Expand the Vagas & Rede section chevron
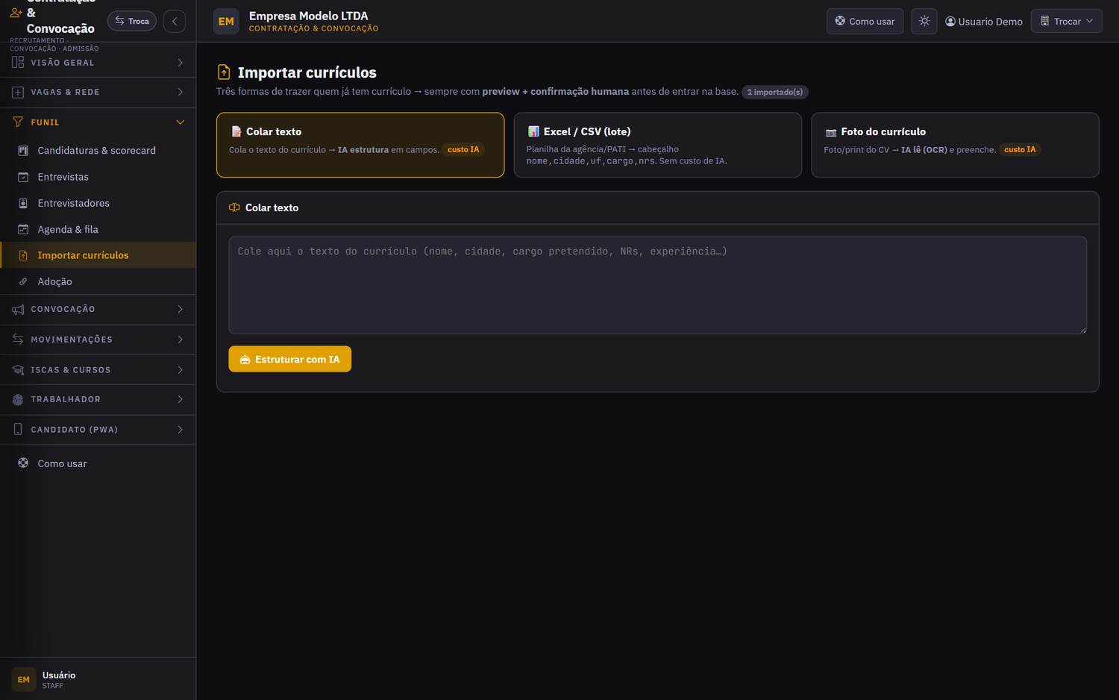 pyautogui.click(x=180, y=92)
